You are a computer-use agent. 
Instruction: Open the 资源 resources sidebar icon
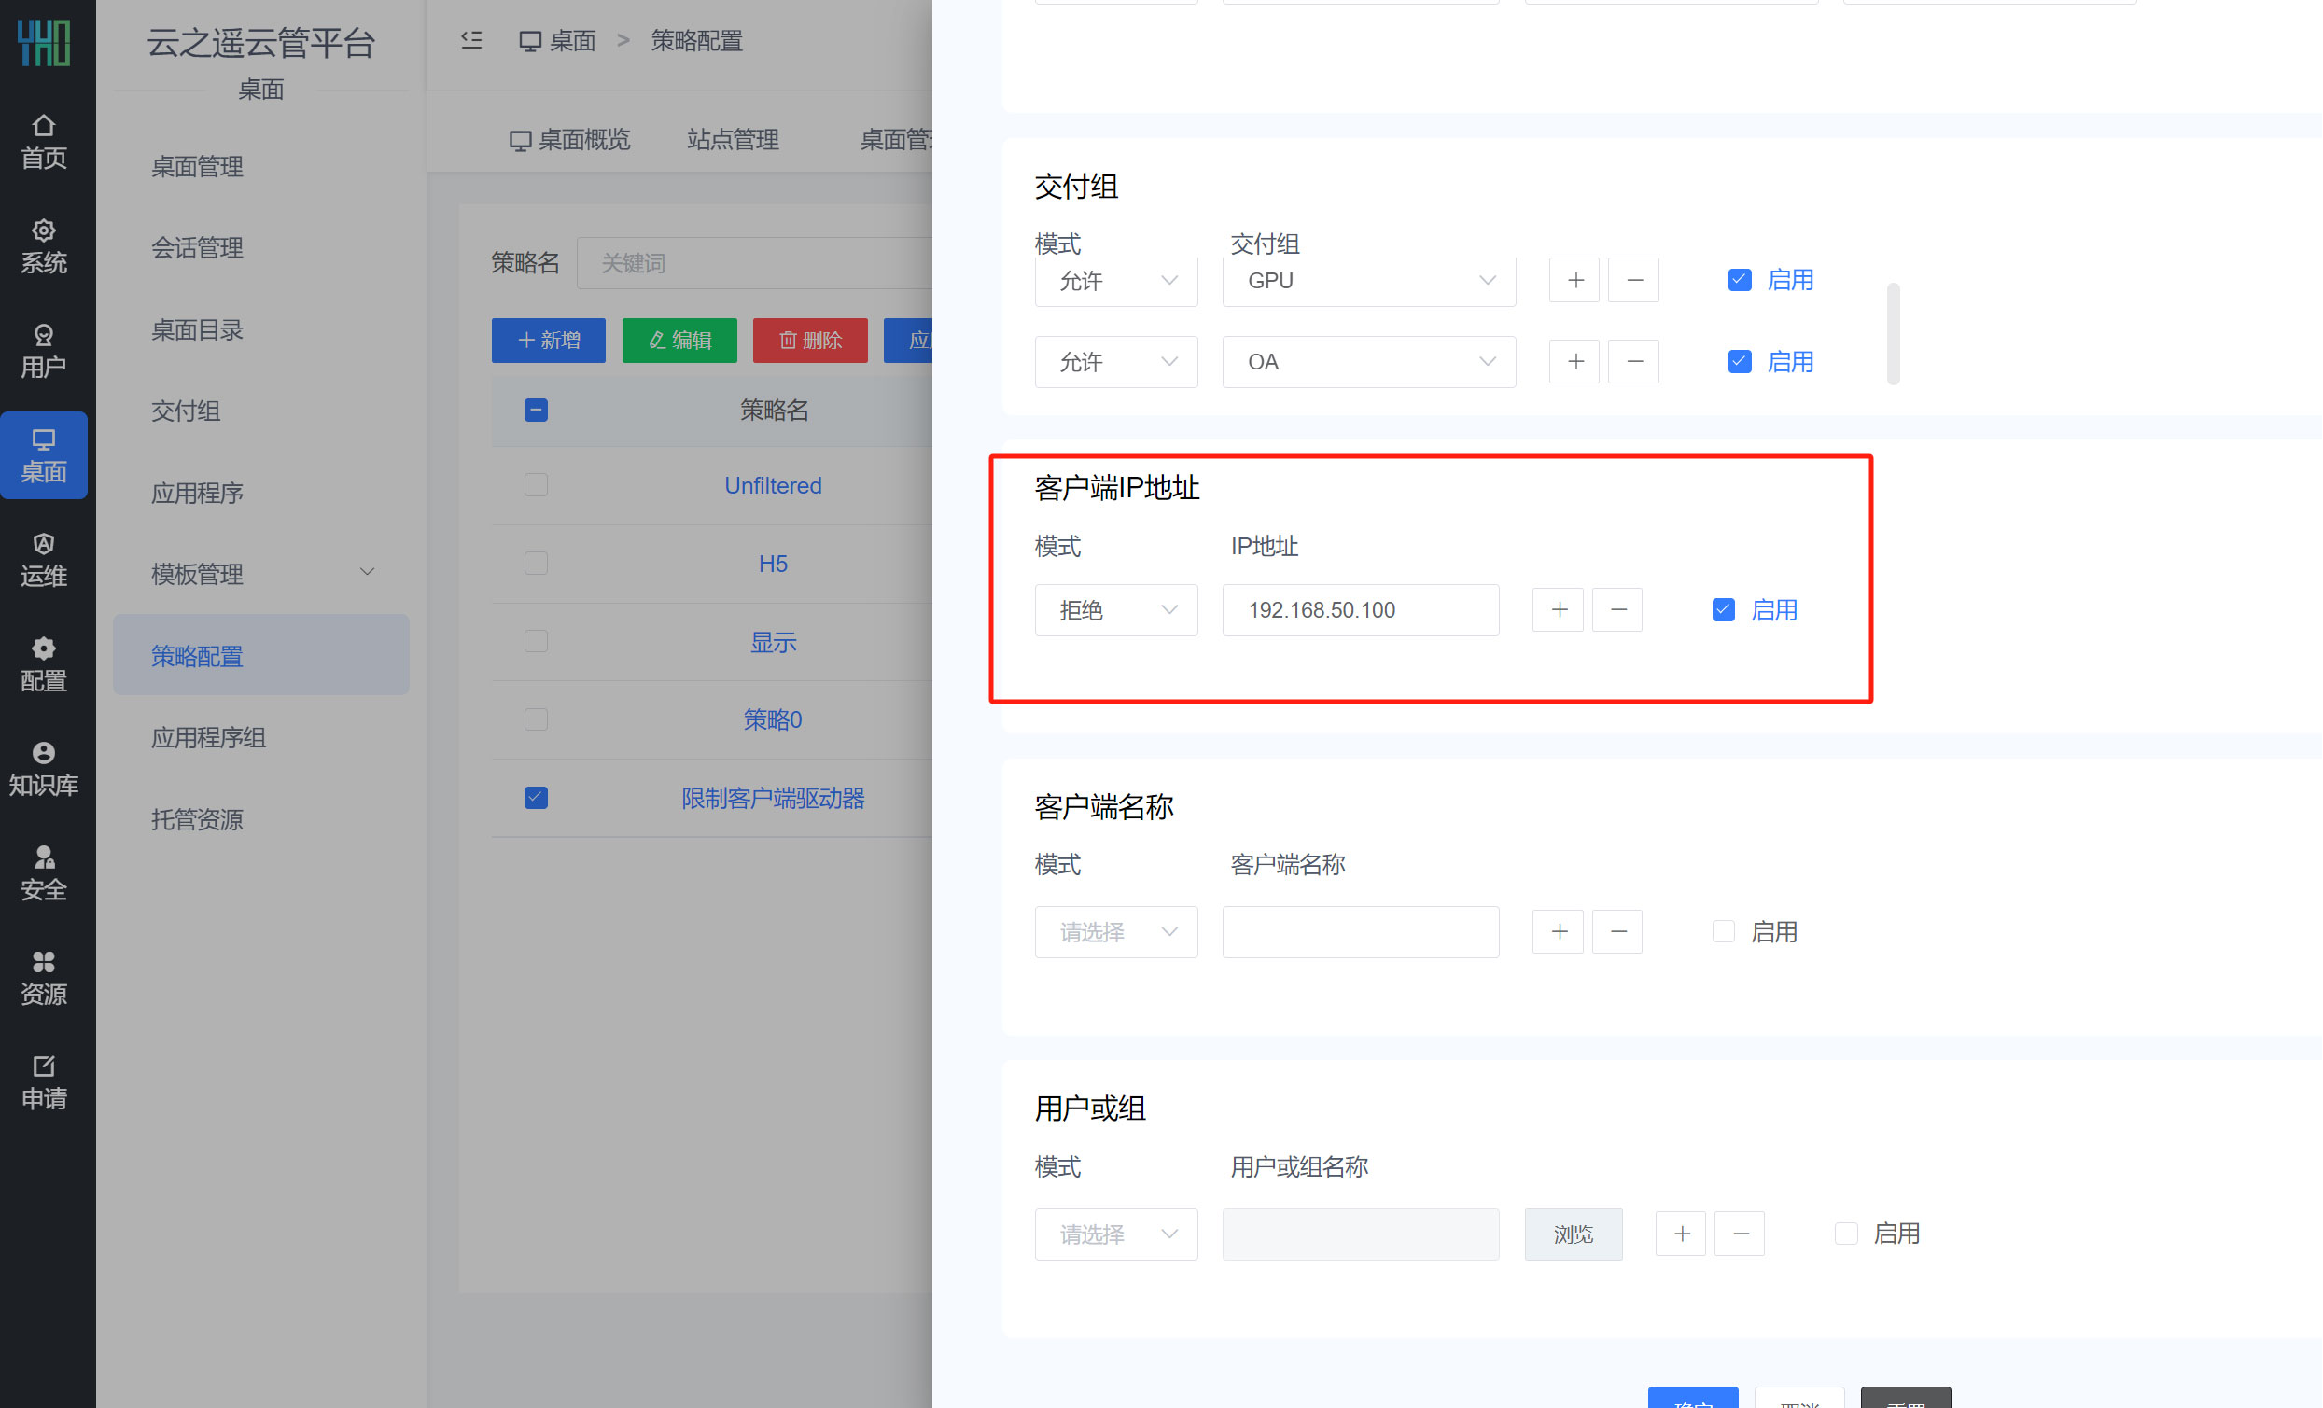click(x=43, y=978)
